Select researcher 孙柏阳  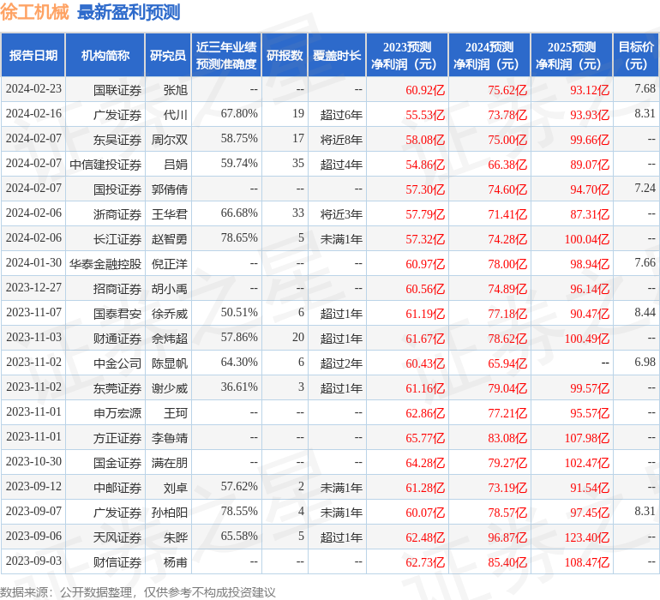coord(169,513)
